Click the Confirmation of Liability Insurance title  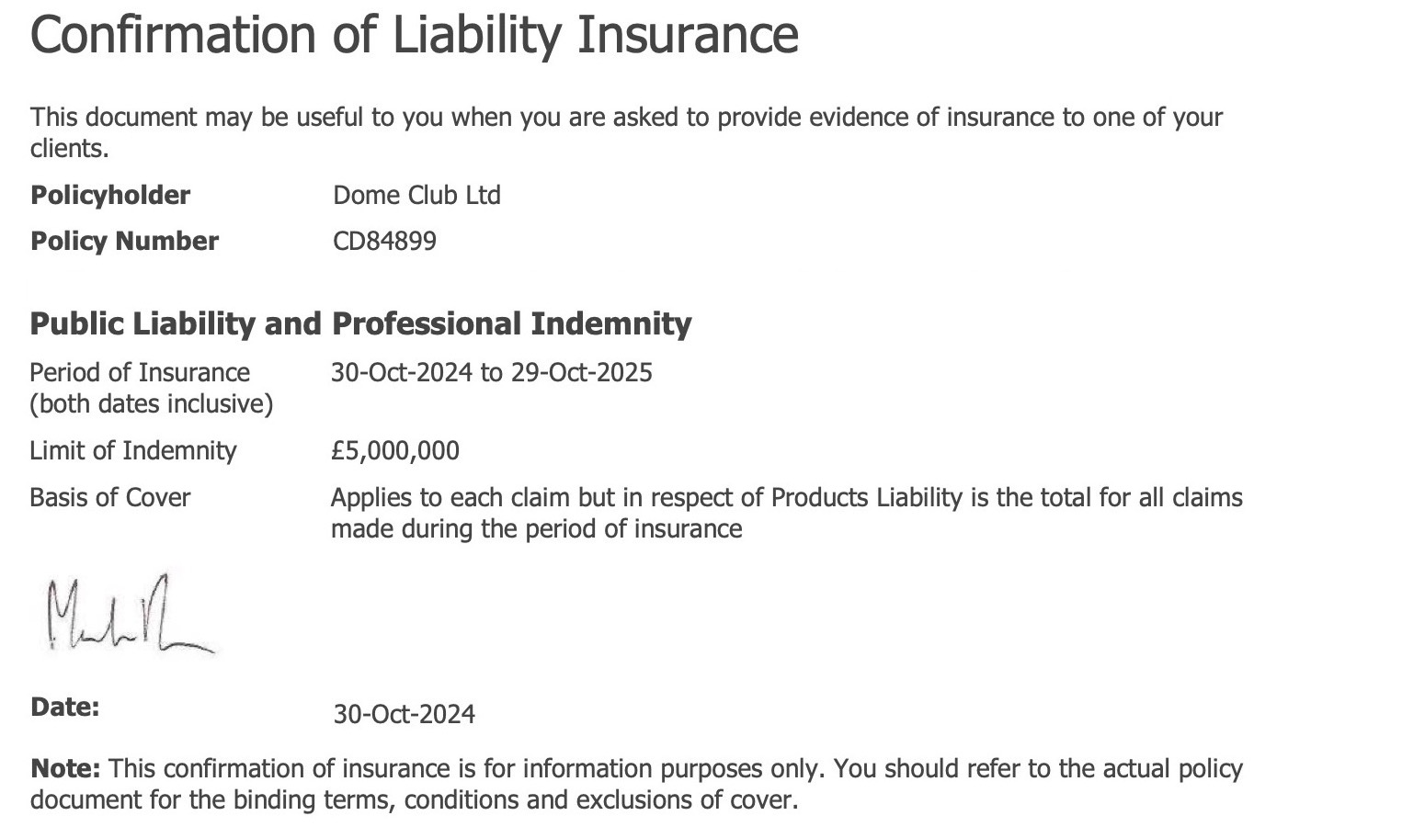tap(414, 35)
